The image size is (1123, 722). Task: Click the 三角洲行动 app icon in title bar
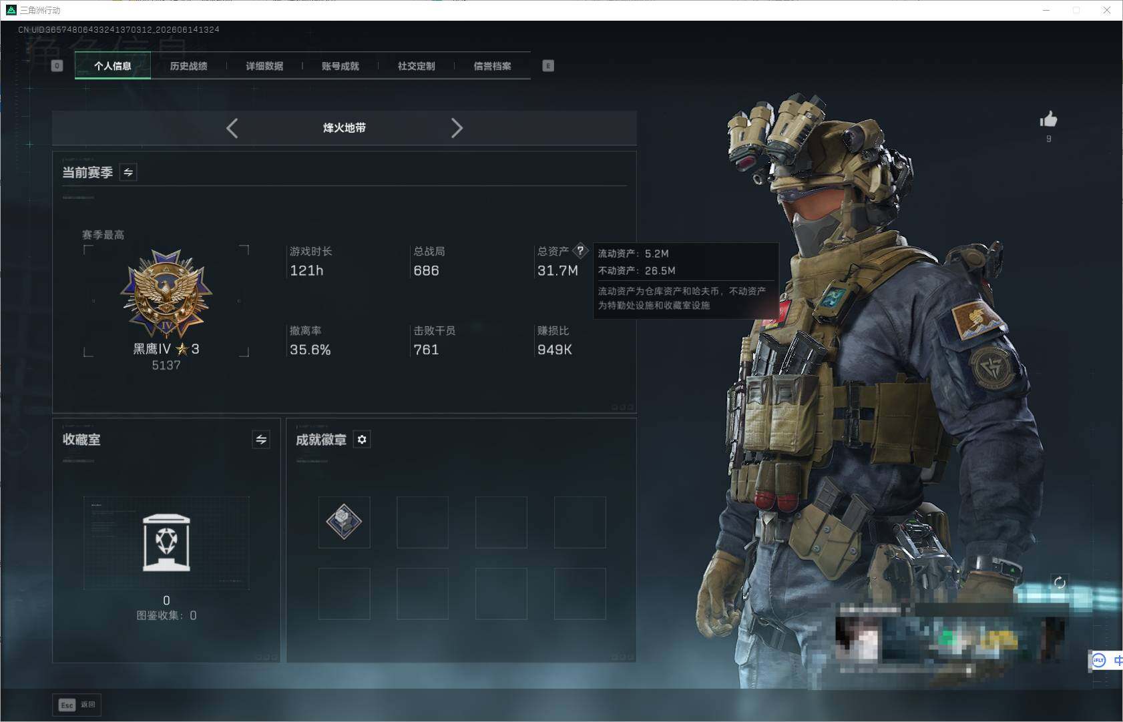click(11, 10)
